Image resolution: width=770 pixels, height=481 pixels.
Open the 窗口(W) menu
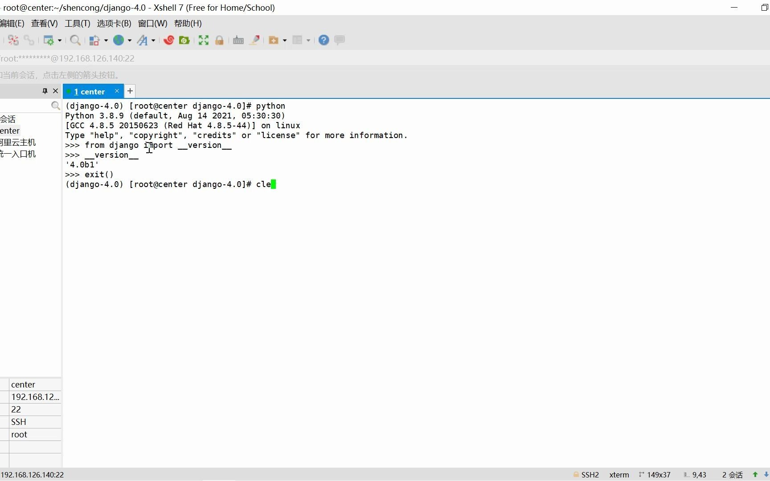(x=153, y=23)
